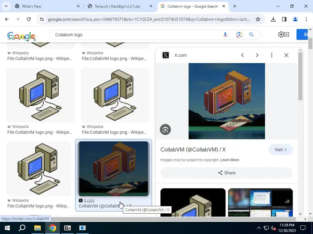Click the URL address bar

point(149,19)
